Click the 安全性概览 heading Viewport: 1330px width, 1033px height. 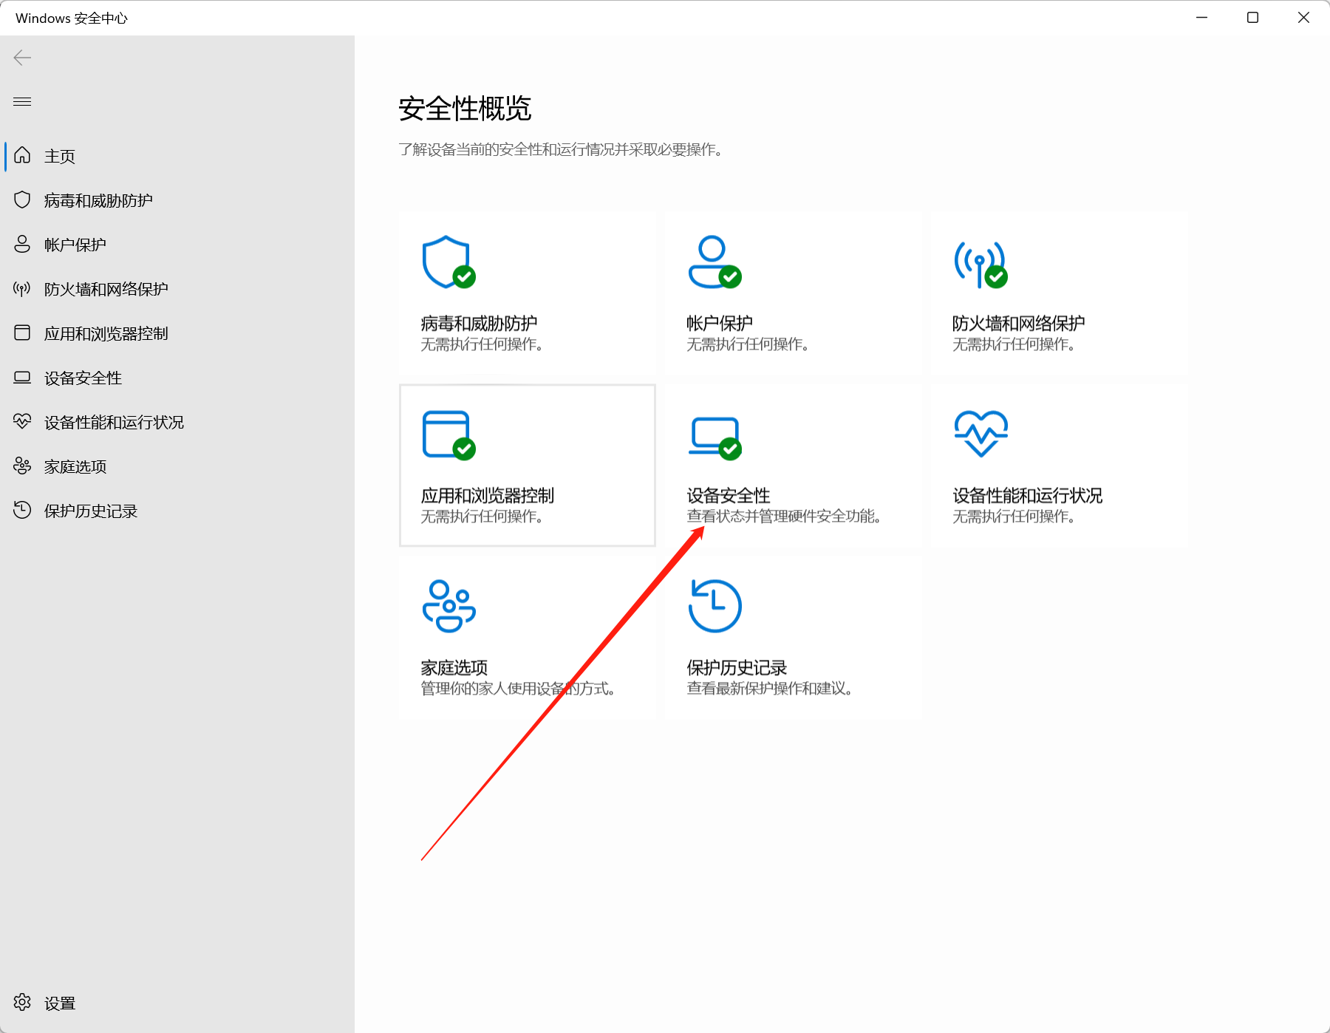tap(465, 109)
